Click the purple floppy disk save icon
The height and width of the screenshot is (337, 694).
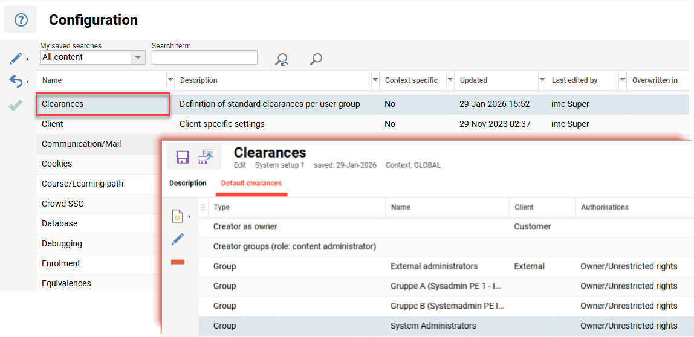pos(183,156)
